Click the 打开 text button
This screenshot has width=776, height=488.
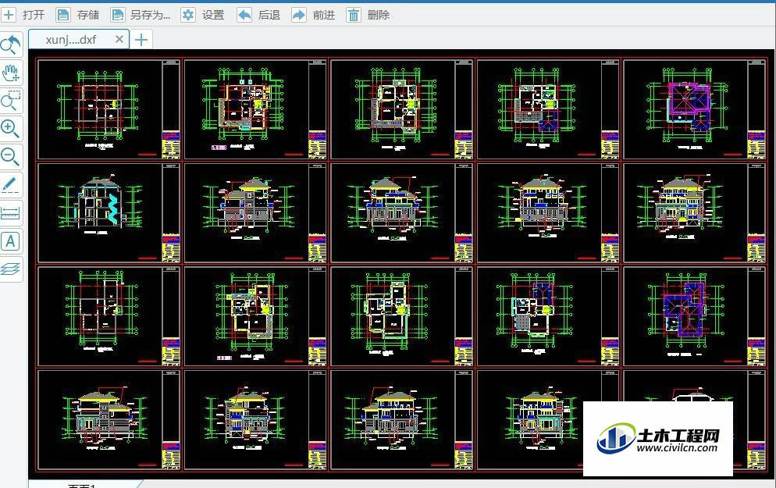point(34,16)
